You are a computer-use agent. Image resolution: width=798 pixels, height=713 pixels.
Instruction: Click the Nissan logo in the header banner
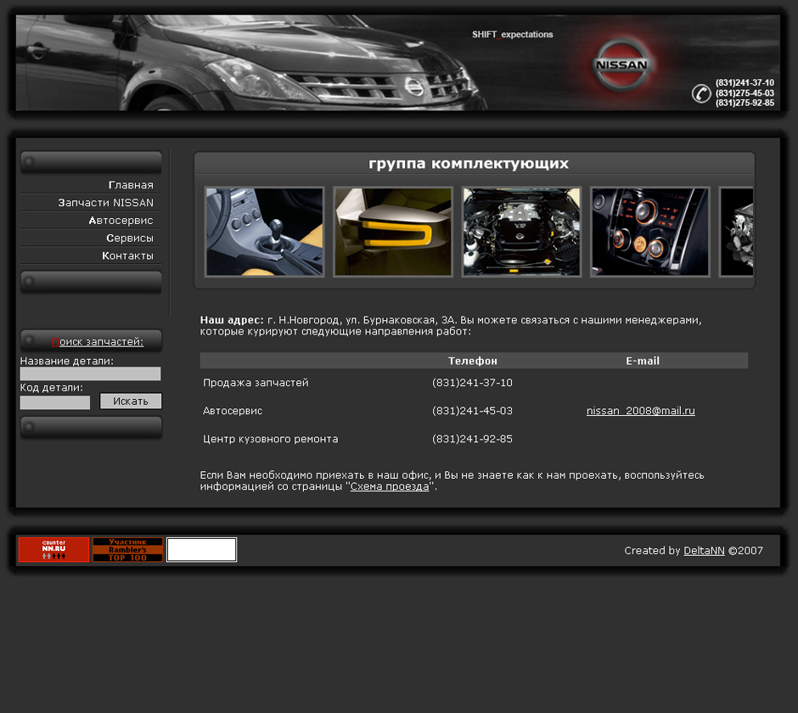(622, 64)
